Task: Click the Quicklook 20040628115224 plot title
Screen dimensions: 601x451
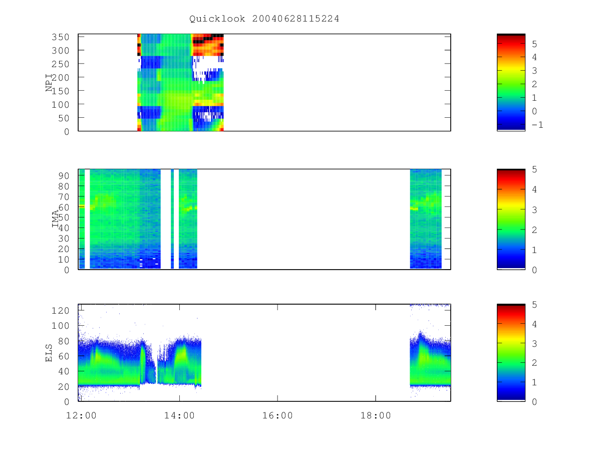Action: 264,19
